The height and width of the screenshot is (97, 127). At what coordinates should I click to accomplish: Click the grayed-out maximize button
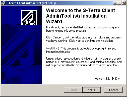(x=119, y=3)
